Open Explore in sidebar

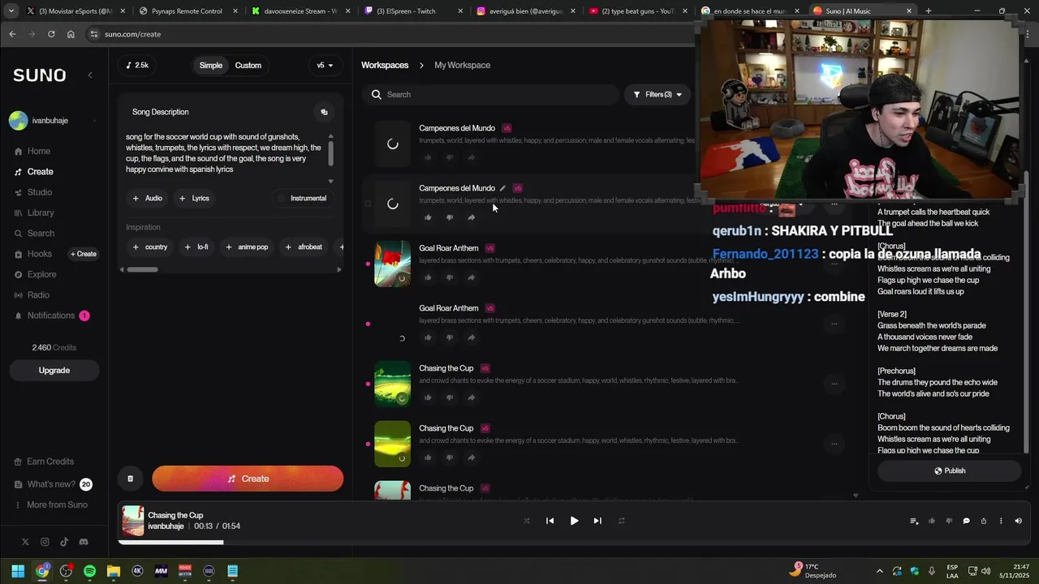(42, 274)
